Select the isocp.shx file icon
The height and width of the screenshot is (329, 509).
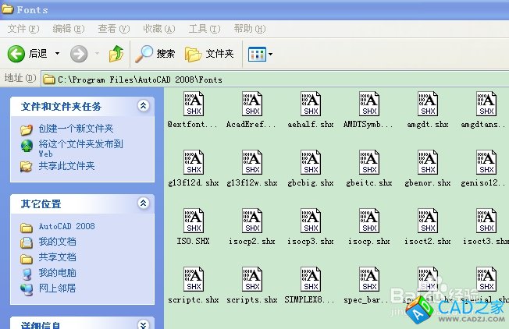[369, 221]
